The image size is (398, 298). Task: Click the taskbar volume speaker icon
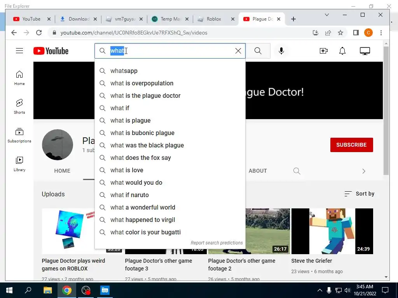tap(348, 290)
